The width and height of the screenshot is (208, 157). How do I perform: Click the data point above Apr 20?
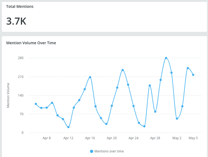[112, 106]
